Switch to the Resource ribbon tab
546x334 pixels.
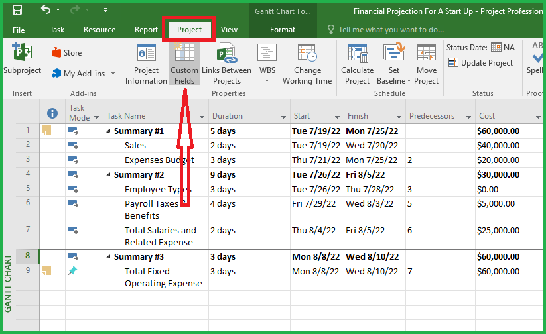(100, 30)
